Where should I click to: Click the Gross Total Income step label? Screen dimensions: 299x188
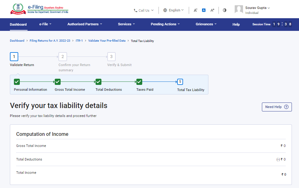[x=70, y=90]
